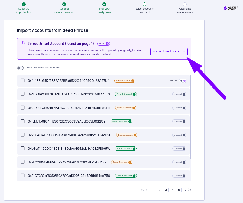The height and width of the screenshot is (203, 243).
Task: Select page 1 in pagination
Action: pyautogui.click(x=153, y=190)
